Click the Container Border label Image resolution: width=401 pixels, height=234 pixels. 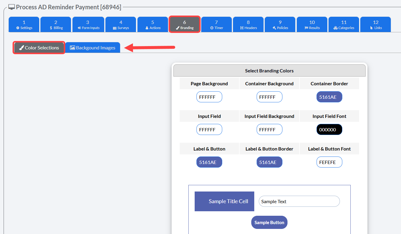point(329,84)
